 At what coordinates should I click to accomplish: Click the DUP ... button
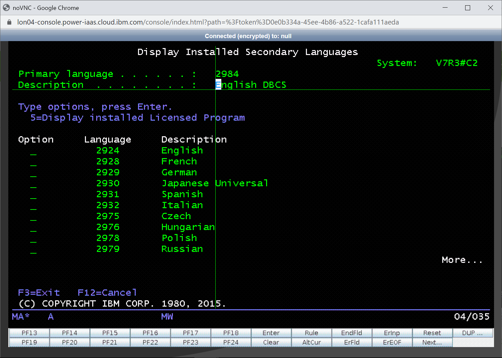pos(473,333)
